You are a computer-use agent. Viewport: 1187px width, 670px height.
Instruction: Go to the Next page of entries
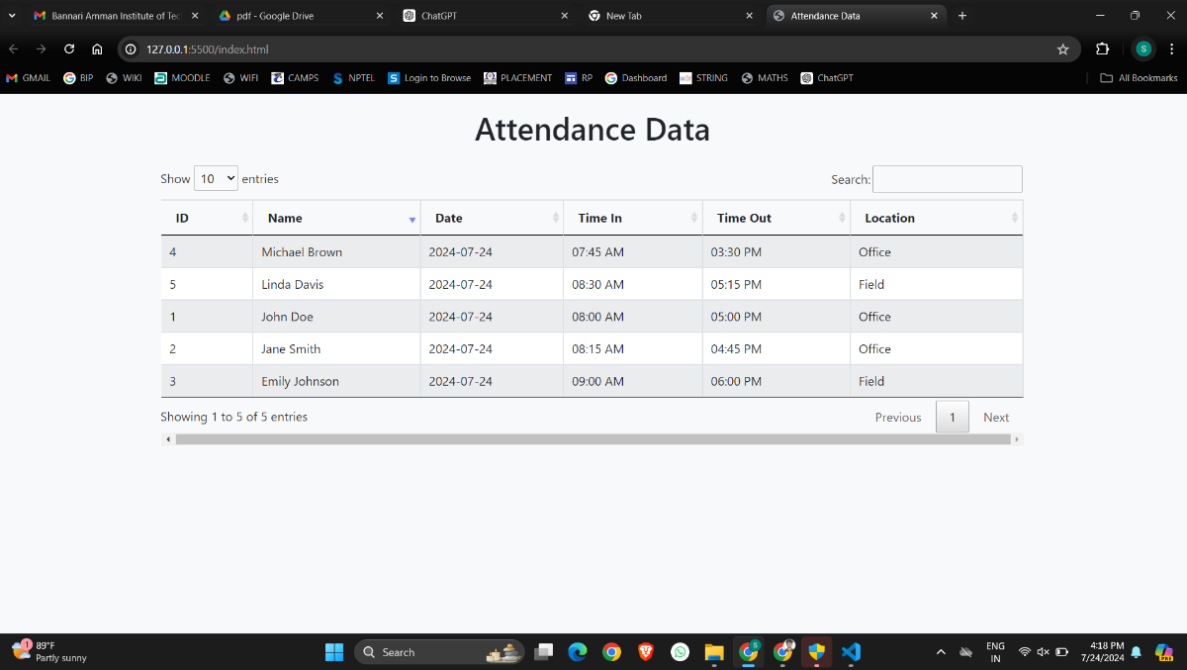[995, 418]
